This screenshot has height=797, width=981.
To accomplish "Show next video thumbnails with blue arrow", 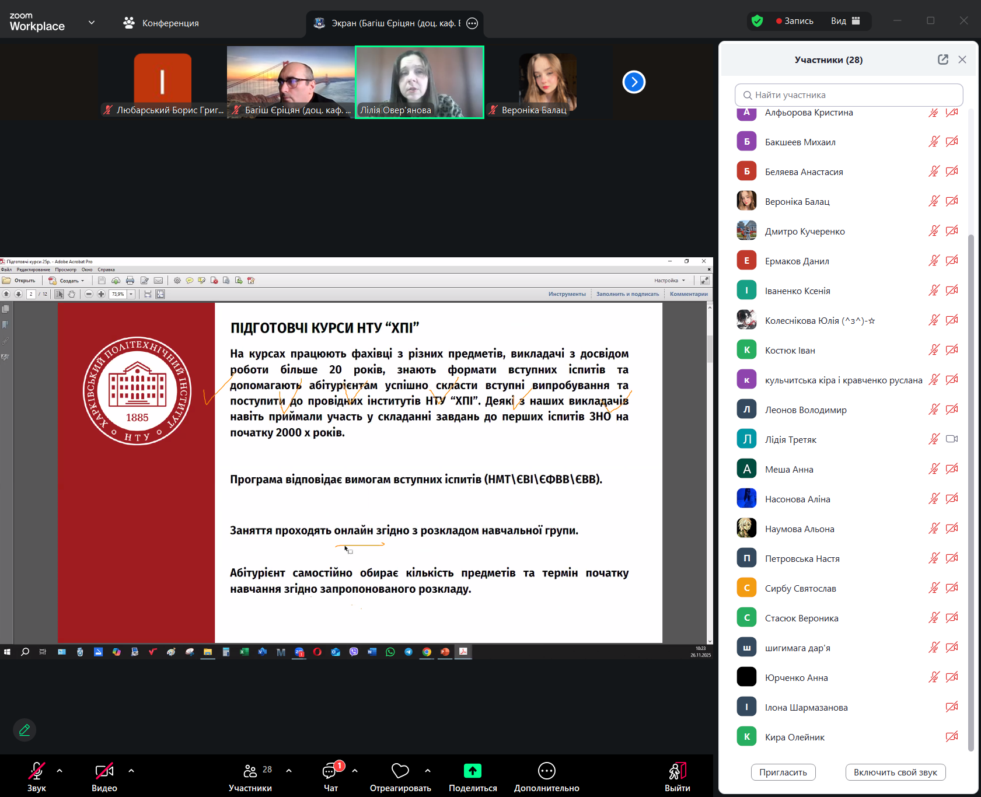I will click(x=634, y=82).
